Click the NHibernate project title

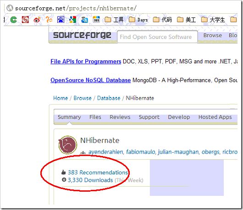pos(100,140)
